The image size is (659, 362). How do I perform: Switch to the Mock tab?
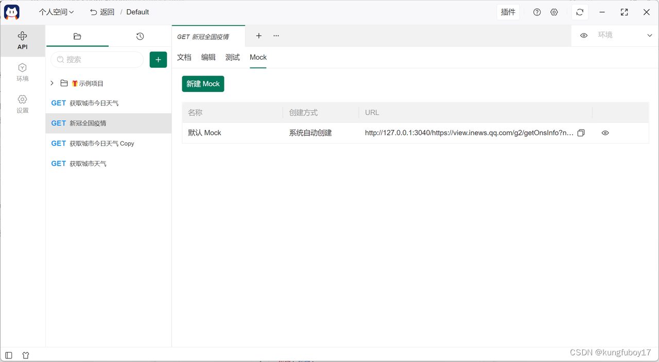tap(258, 57)
